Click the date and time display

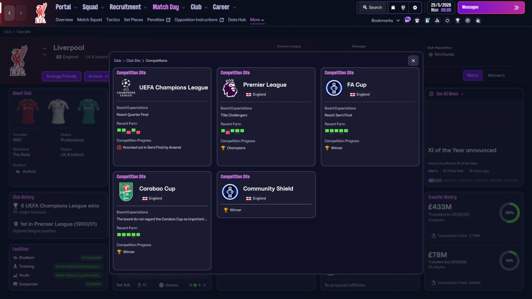(441, 7)
